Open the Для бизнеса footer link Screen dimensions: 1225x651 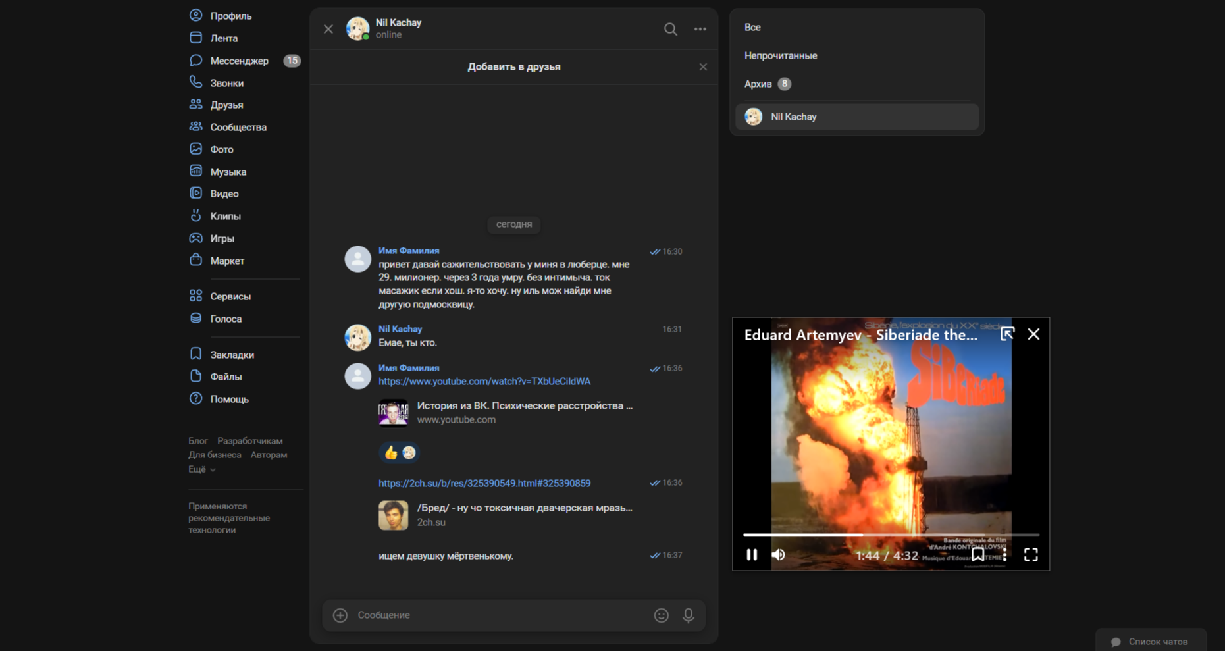[215, 455]
